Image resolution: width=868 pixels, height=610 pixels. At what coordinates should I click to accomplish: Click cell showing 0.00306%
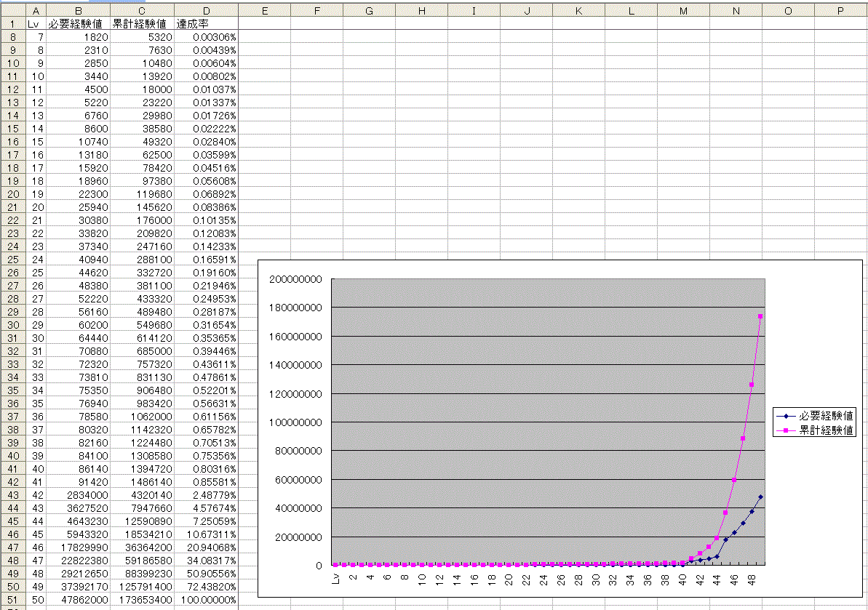pyautogui.click(x=207, y=37)
